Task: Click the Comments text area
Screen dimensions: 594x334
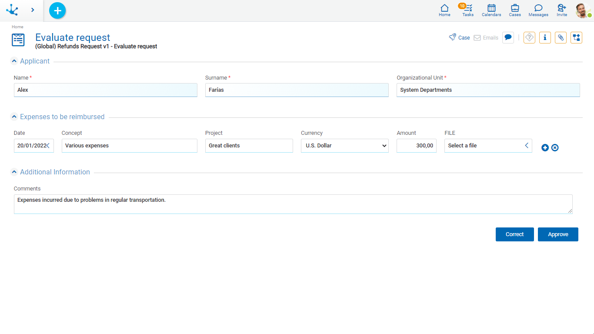Action: click(293, 204)
